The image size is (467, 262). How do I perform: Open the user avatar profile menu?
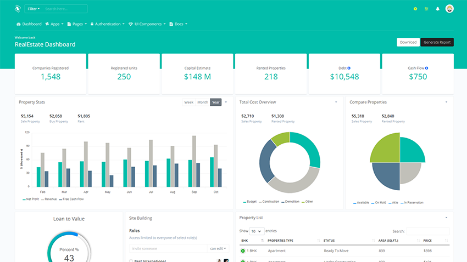coord(449,9)
